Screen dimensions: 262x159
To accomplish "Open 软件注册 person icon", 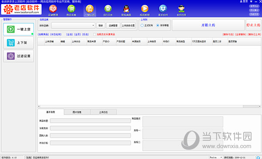I will pyautogui.click(x=182, y=9).
